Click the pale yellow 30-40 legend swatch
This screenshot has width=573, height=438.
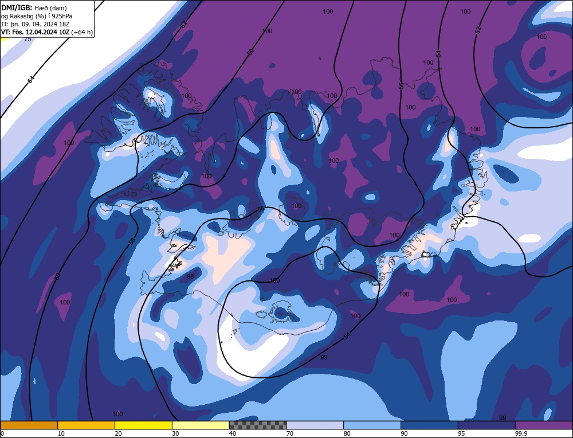click(x=201, y=425)
